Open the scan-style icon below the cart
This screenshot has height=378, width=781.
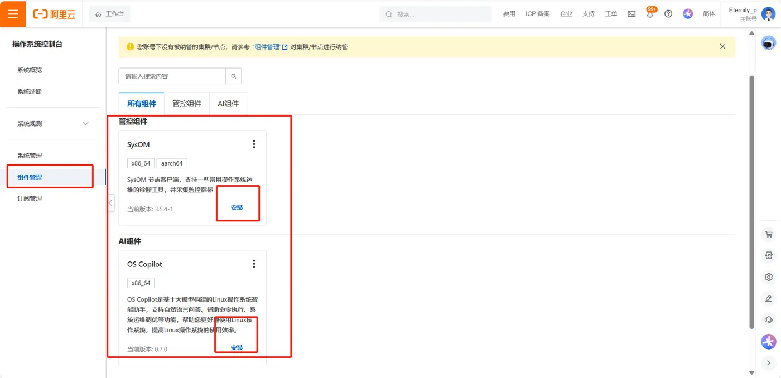click(769, 256)
